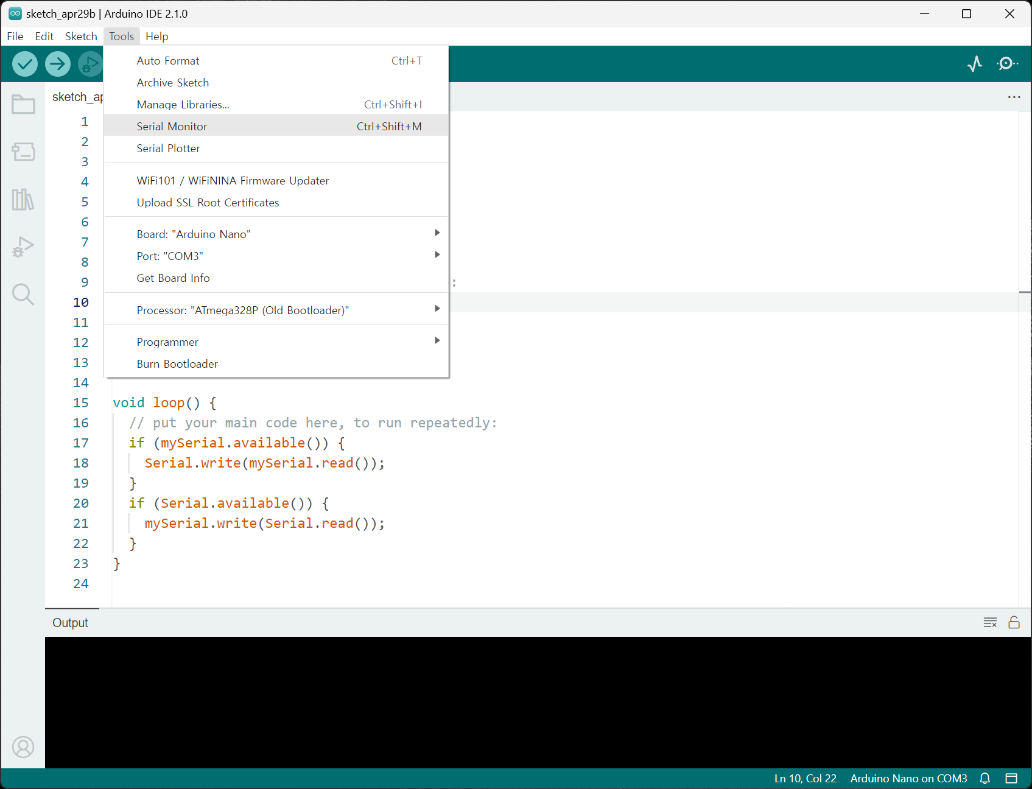Expand the Board "Arduino Nano" submenu
1032x789 pixels.
click(x=276, y=234)
